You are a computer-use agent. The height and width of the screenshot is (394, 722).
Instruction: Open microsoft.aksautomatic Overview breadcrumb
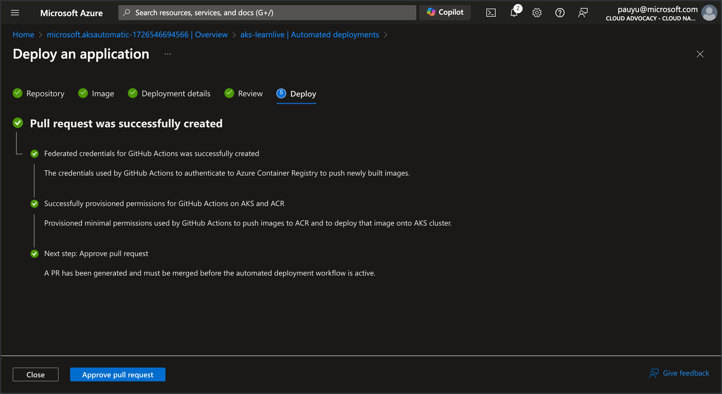[x=137, y=34]
